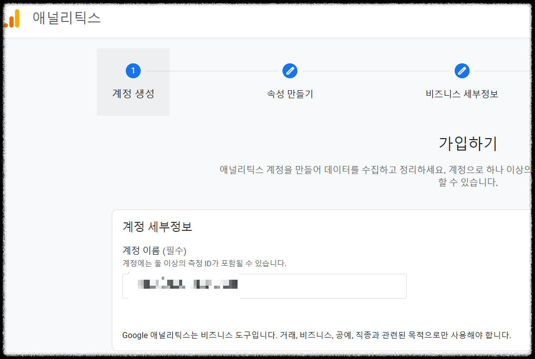Open the 비즈니스 세부정보 step label
This screenshot has height=359, width=535.
pyautogui.click(x=462, y=94)
